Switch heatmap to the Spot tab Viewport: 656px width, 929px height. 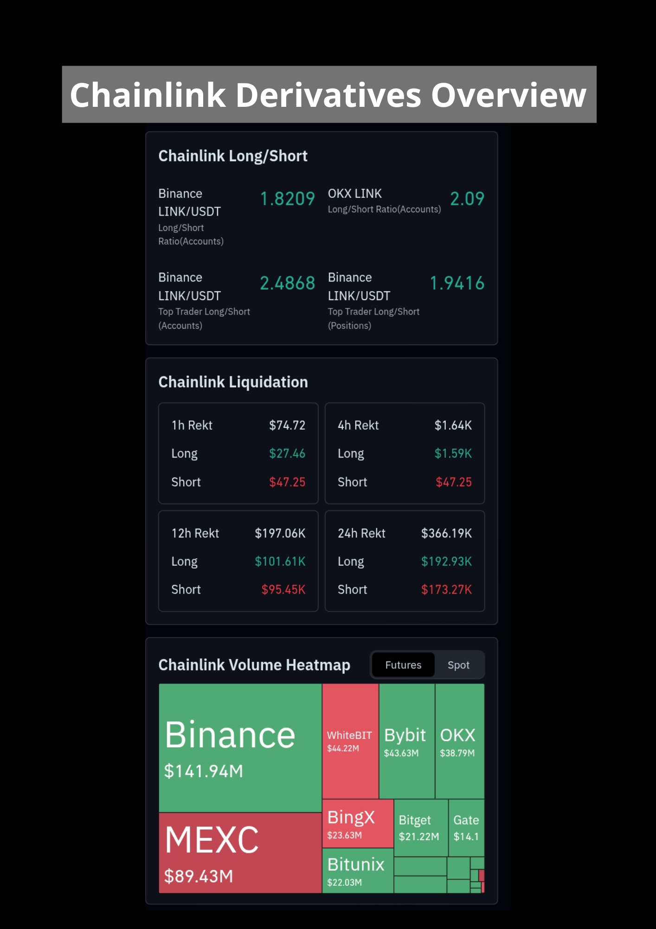(x=458, y=665)
